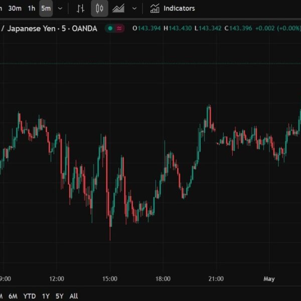301x301 pixels.
Task: Choose the 1Y date range
Action: coord(46,296)
